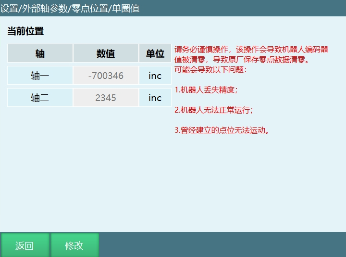This screenshot has width=346, height=257.
Task: Click the 轴 column header
Action: point(40,53)
